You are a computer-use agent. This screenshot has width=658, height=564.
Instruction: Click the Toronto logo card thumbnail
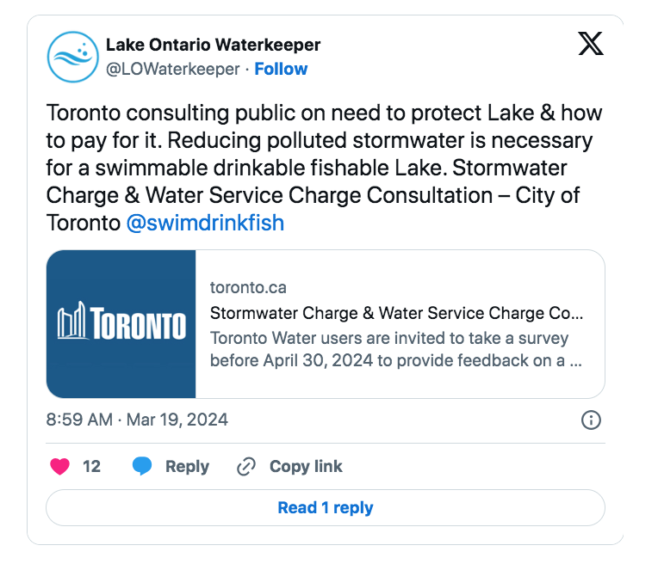tap(121, 324)
